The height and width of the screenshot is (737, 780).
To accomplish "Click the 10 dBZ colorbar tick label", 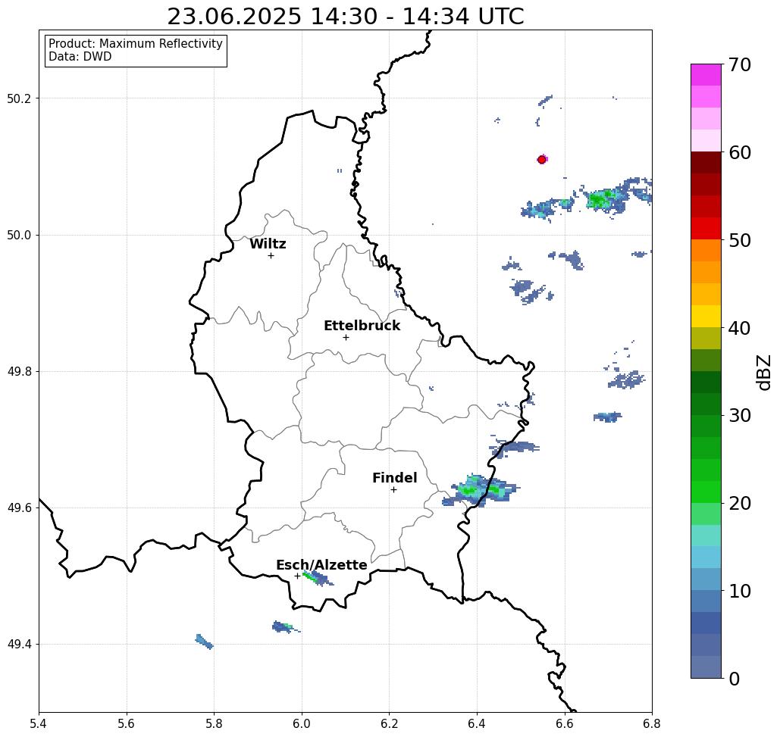I will point(739,591).
